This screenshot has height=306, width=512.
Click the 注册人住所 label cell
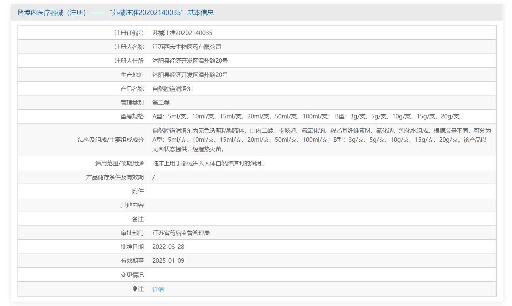83,60
